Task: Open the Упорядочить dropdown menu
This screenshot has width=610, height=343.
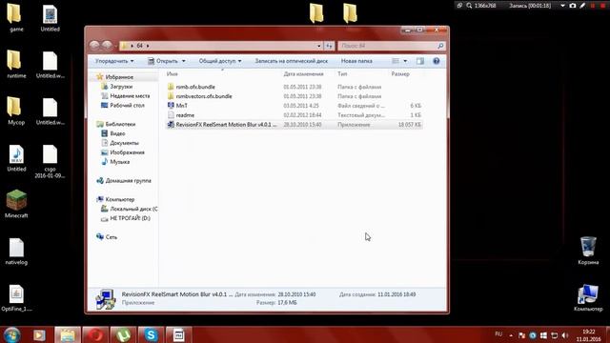Action: coord(114,61)
